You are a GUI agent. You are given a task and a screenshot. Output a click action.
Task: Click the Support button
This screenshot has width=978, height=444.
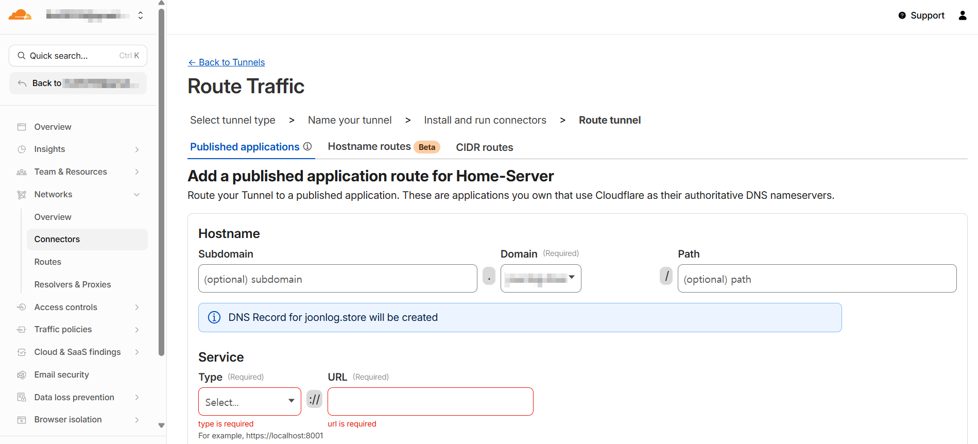pyautogui.click(x=921, y=15)
